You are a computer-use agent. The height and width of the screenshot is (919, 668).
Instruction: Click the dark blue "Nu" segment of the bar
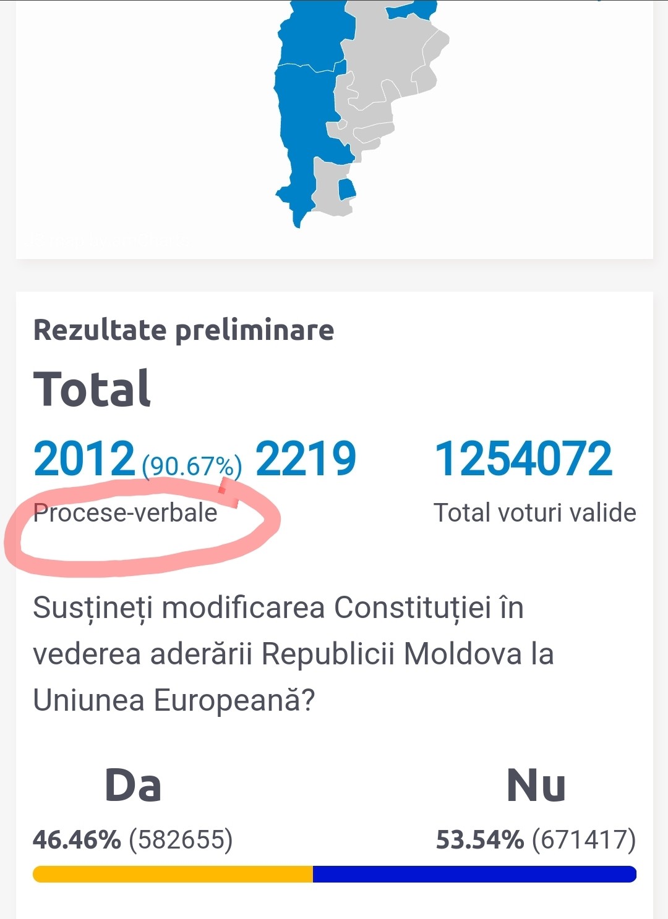(x=475, y=874)
